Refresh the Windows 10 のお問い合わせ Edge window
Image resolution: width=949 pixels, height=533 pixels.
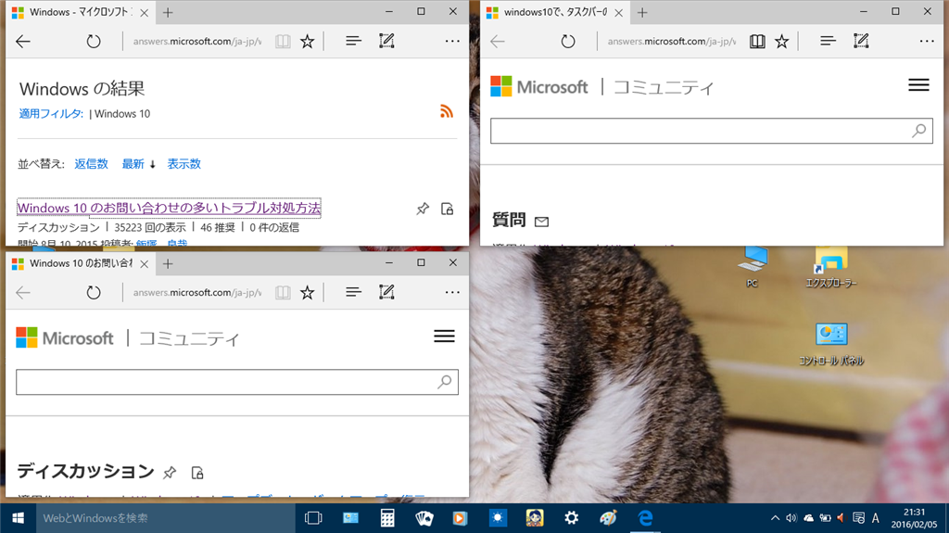94,293
